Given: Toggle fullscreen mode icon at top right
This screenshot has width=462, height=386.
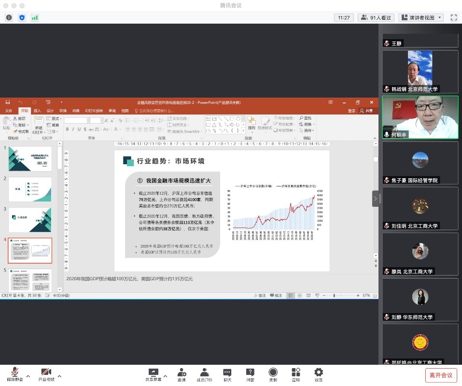Looking at the screenshot, I should [453, 17].
